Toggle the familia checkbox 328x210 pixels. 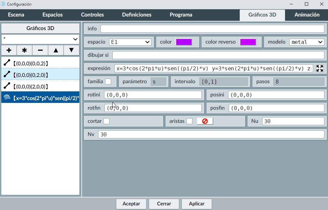coord(108,82)
